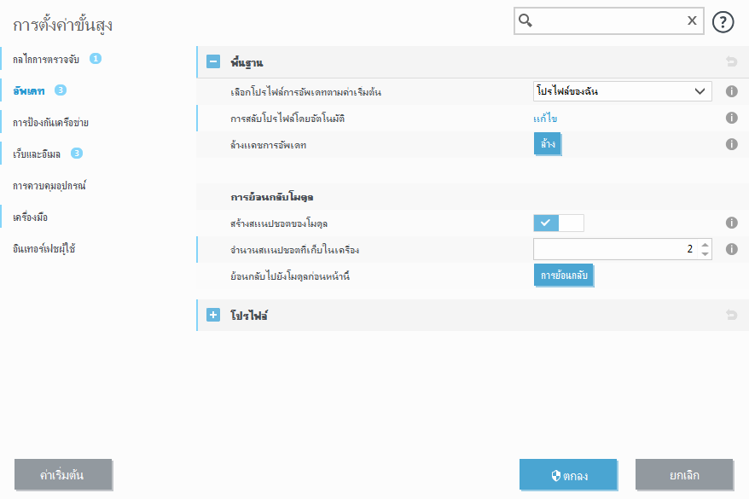Expand the โปรไฟล์ section plus icon
Viewport: 749px width, 499px height.
(x=213, y=315)
